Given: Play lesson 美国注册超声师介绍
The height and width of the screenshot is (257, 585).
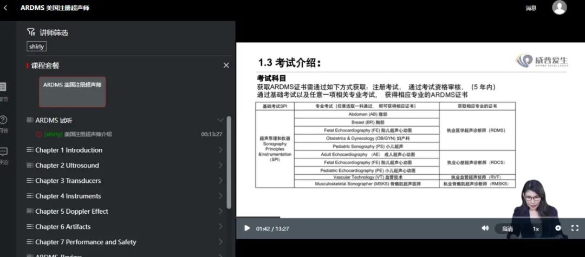Looking at the screenshot, I should [x=88, y=134].
